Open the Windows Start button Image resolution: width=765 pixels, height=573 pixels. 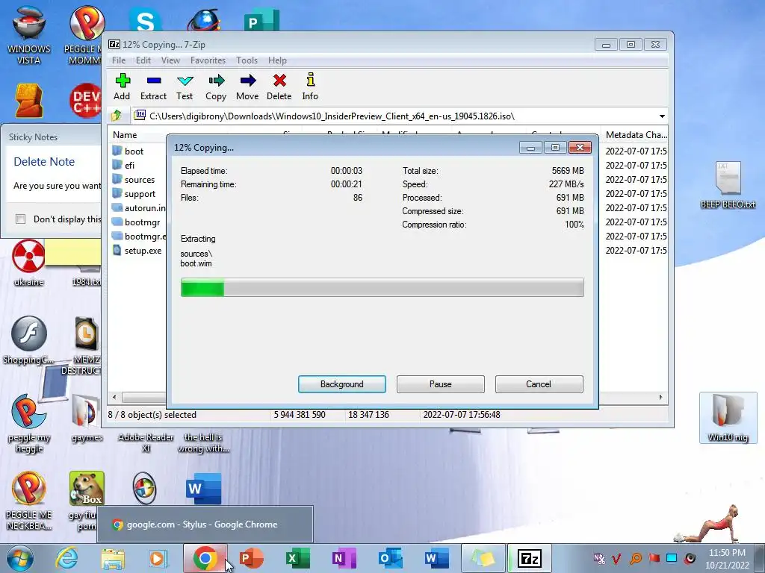19,558
